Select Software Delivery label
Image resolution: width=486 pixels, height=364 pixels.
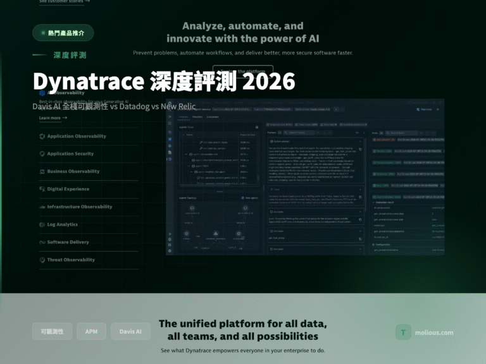pyautogui.click(x=68, y=243)
